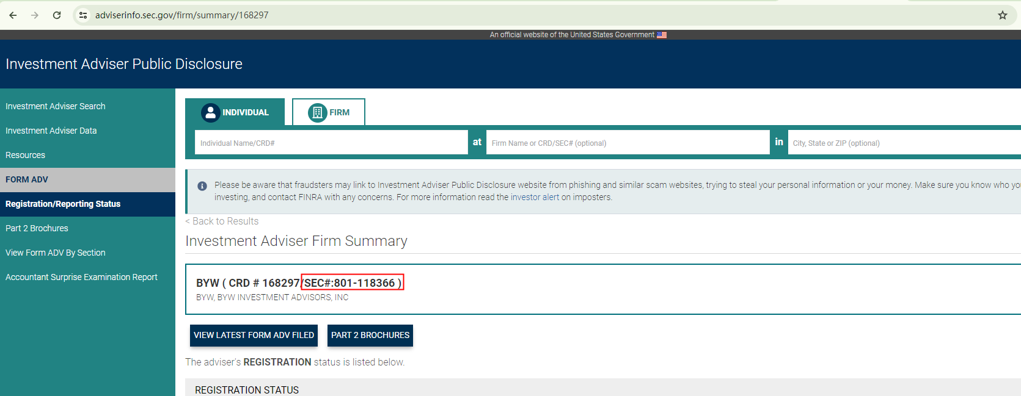Open site information icon in address bar
The width and height of the screenshot is (1021, 396).
(83, 15)
